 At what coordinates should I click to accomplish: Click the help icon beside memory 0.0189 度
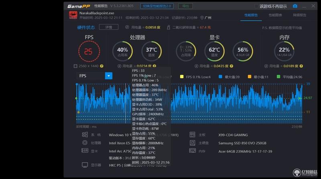(301, 66)
